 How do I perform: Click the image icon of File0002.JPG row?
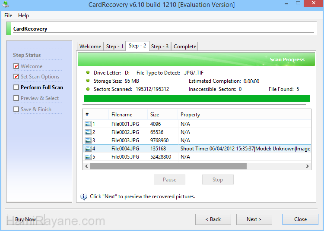click(x=88, y=132)
